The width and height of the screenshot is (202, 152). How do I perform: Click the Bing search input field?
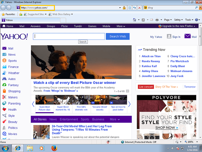click(x=171, y=8)
